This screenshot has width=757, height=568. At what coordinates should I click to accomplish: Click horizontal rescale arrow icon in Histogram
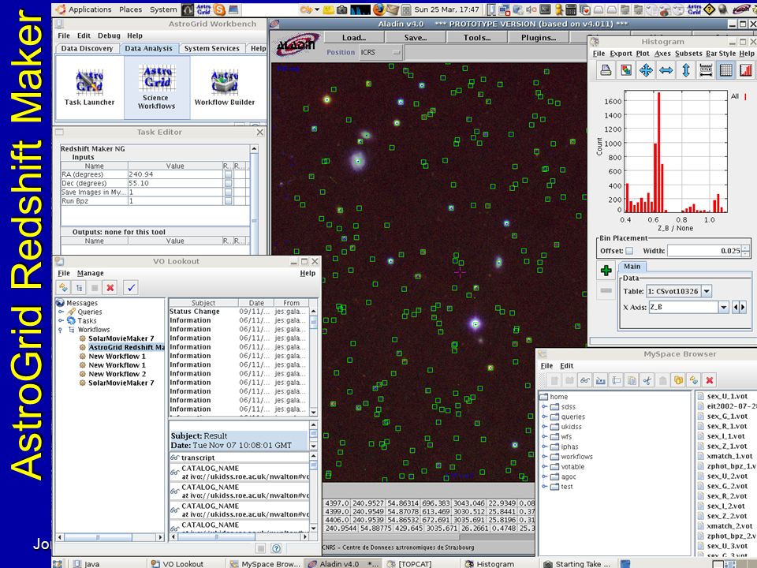coord(666,70)
